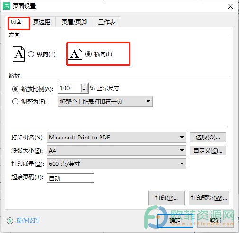
Task: Switch to the 工作表 tab
Action: point(106,22)
